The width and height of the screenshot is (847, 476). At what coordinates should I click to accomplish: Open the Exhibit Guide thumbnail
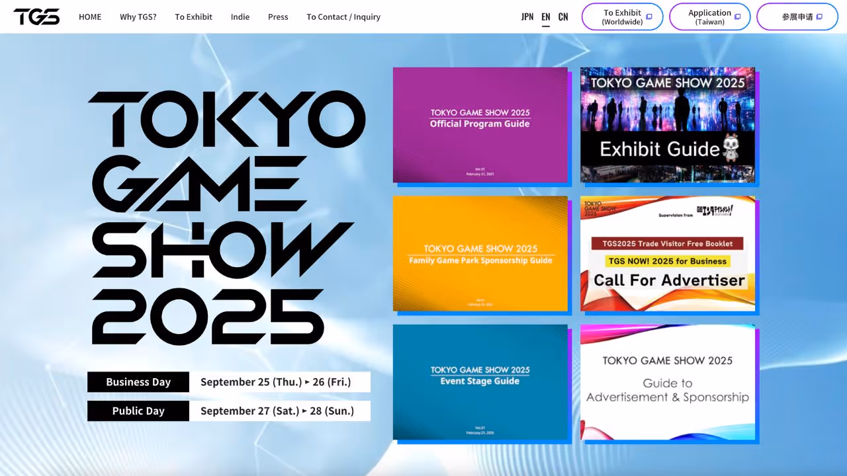[x=668, y=125]
